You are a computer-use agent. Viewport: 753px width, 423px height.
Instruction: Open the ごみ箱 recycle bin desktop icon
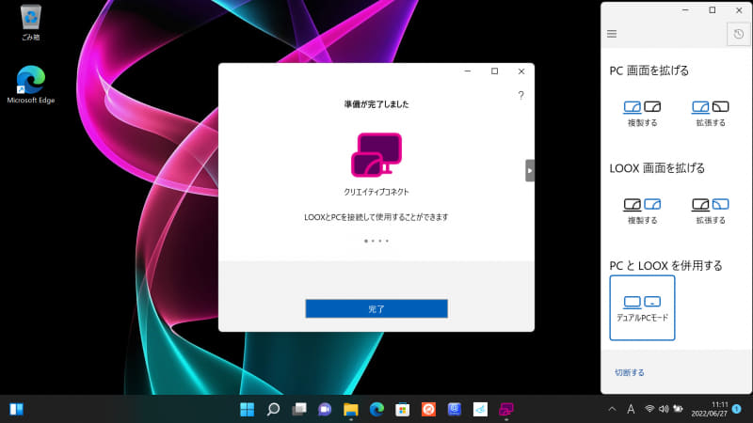pyautogui.click(x=31, y=23)
